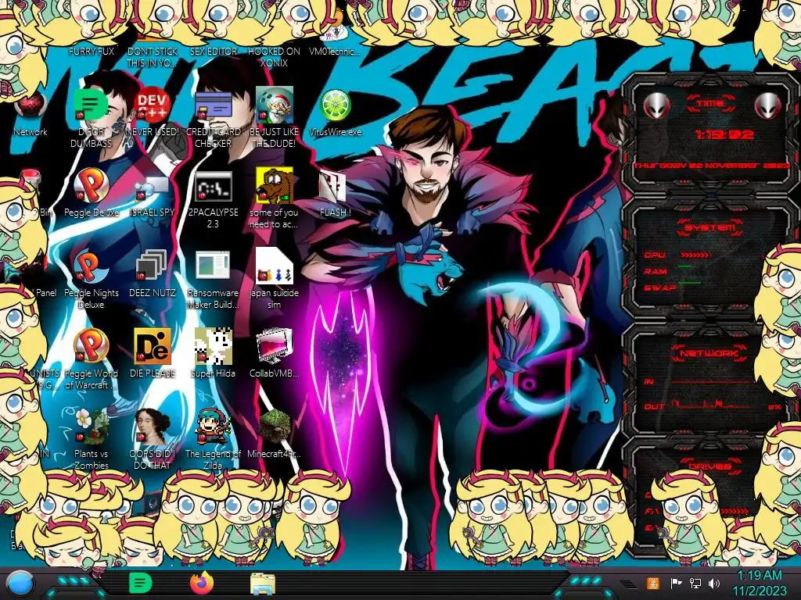Open the japan suicide sim file icon

pos(274,266)
